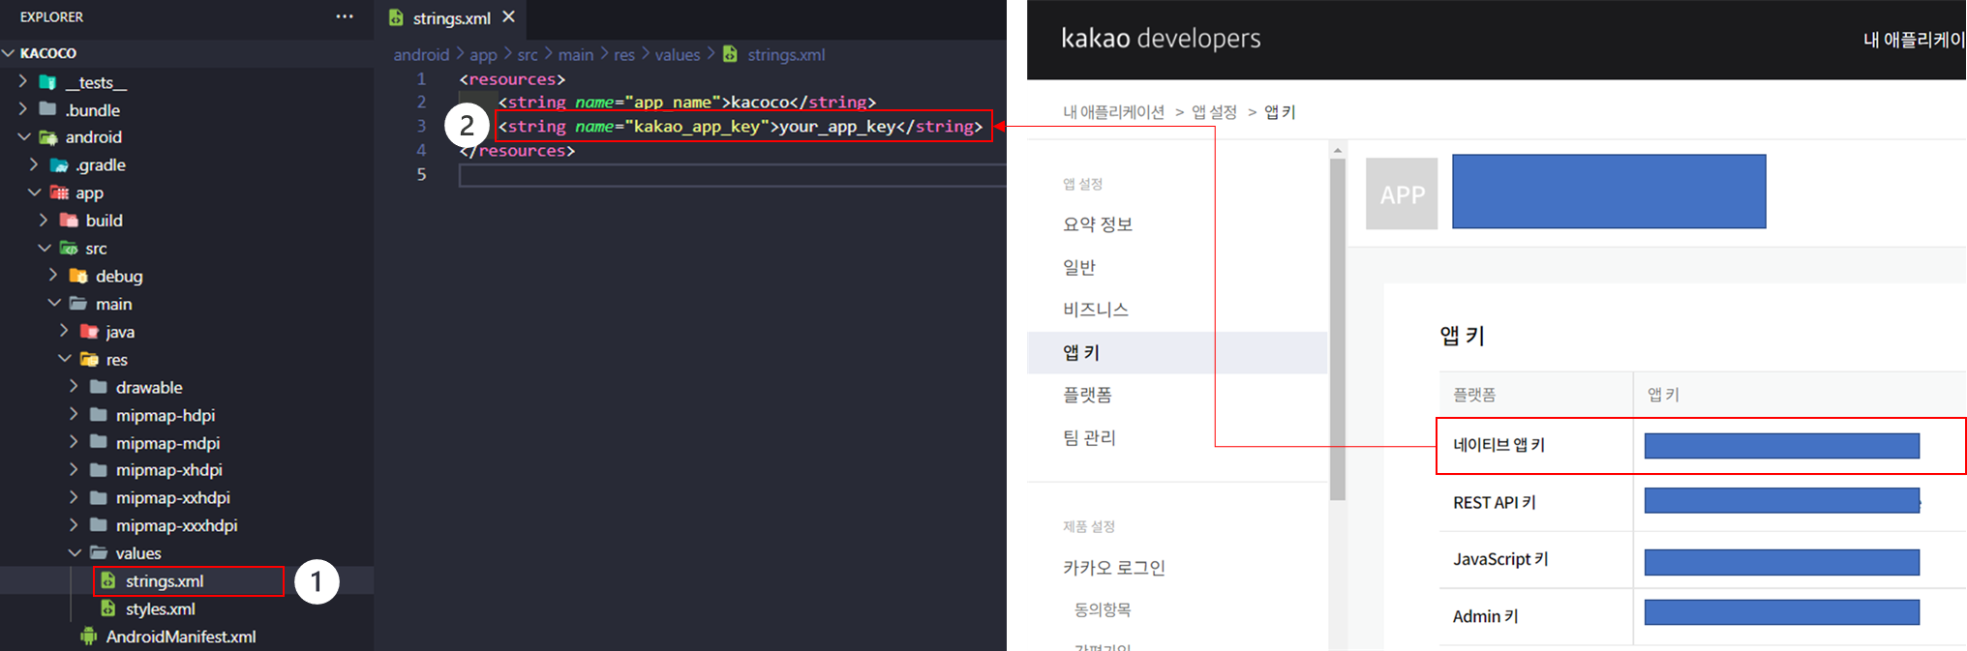The image size is (1967, 651).
Task: Click the values breadcrumb segment
Action: point(678,55)
